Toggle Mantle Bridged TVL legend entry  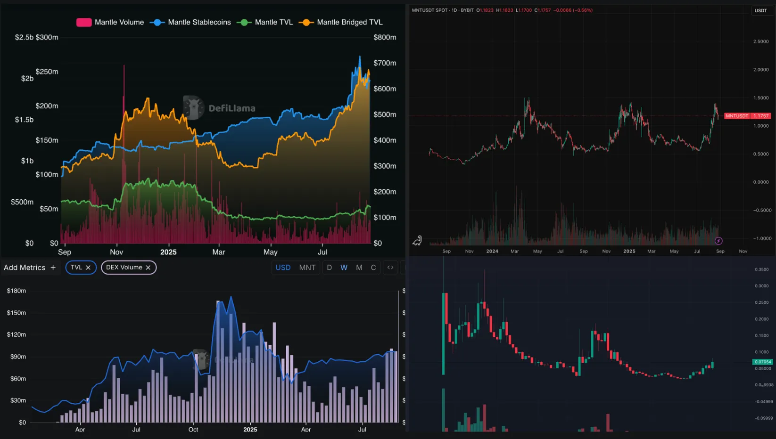click(341, 22)
